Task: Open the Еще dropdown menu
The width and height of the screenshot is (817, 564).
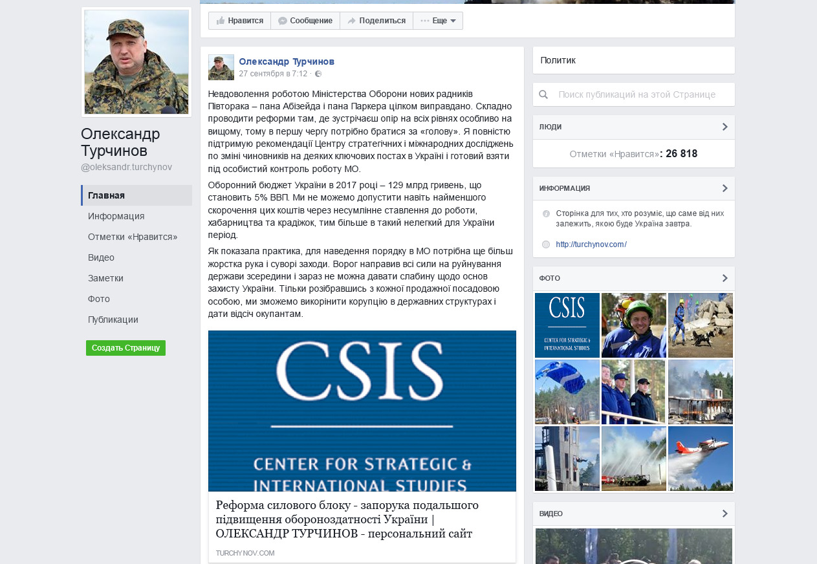Action: (438, 21)
